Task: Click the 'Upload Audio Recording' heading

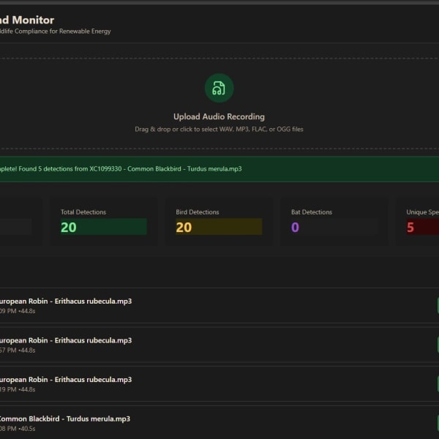Action: click(x=219, y=116)
